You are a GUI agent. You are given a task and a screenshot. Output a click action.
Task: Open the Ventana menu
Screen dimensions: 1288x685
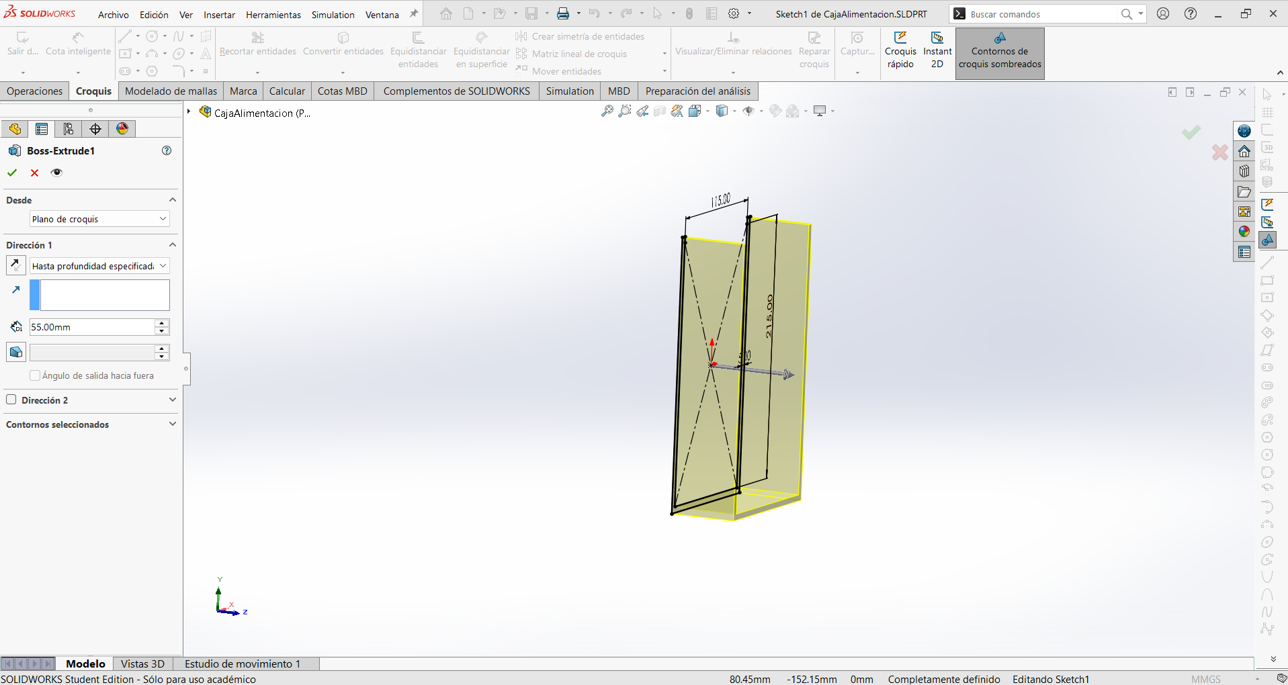[382, 15]
